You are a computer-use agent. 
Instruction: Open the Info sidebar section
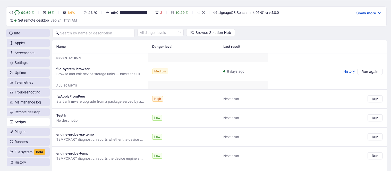(28, 33)
